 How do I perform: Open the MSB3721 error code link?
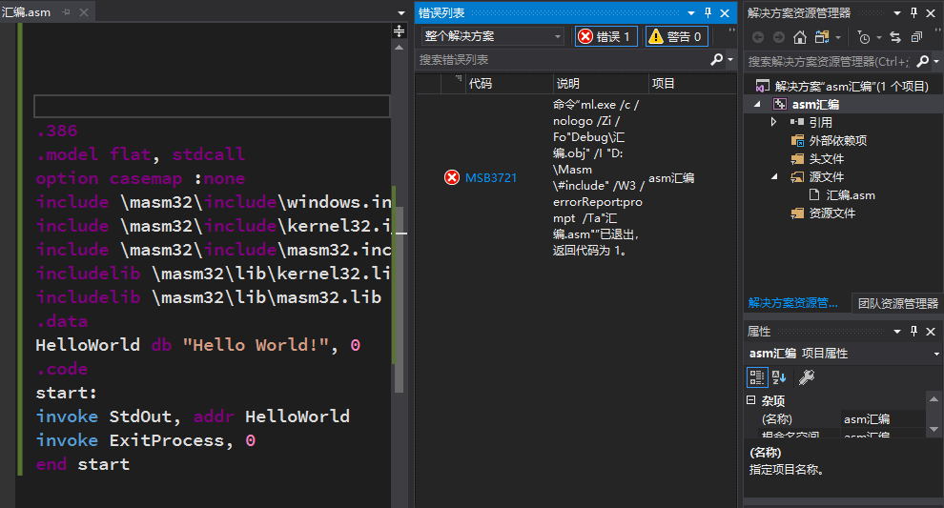tap(491, 177)
